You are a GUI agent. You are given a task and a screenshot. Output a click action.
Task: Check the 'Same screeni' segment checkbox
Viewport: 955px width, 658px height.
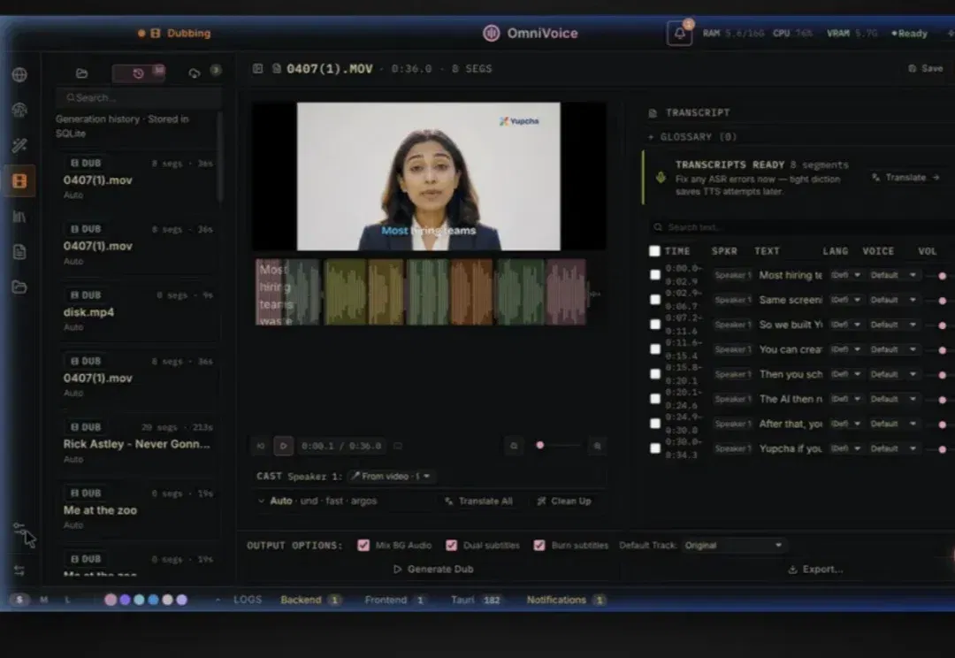655,300
